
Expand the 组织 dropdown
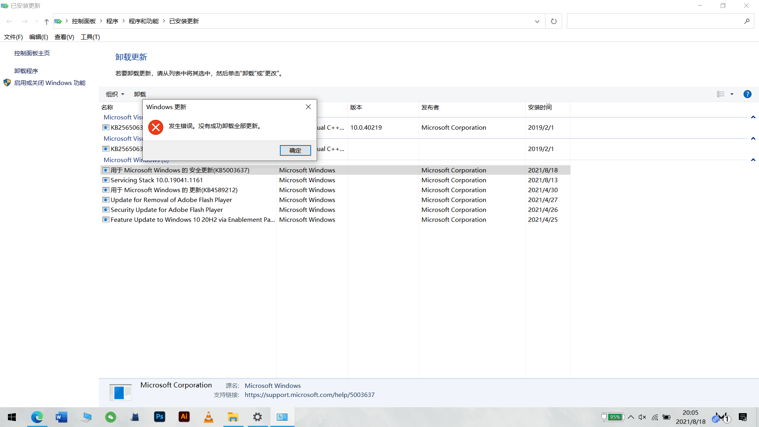click(115, 94)
